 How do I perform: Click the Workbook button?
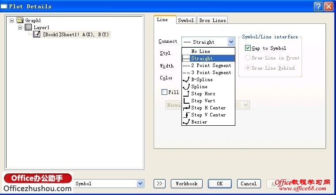187,184
